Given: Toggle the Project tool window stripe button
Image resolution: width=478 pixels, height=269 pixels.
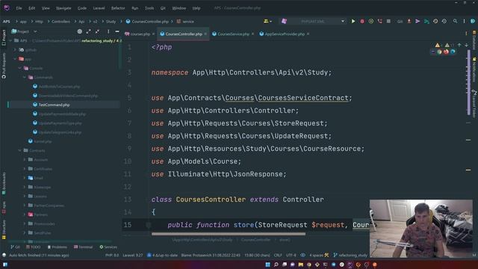Looking at the screenshot, I should 4,37.
